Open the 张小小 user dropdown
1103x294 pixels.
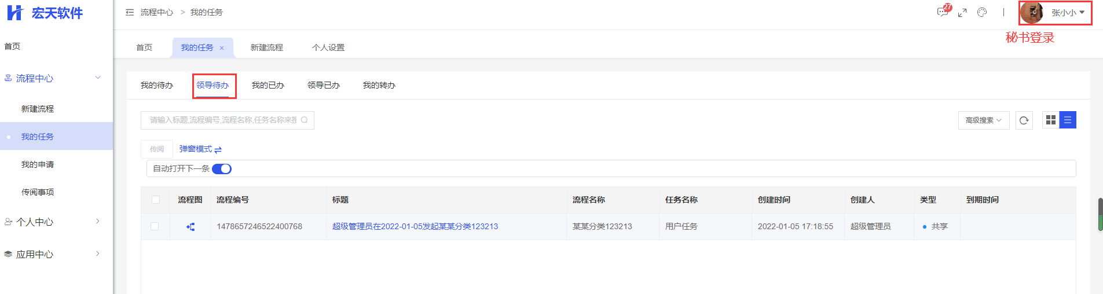[x=1068, y=13]
